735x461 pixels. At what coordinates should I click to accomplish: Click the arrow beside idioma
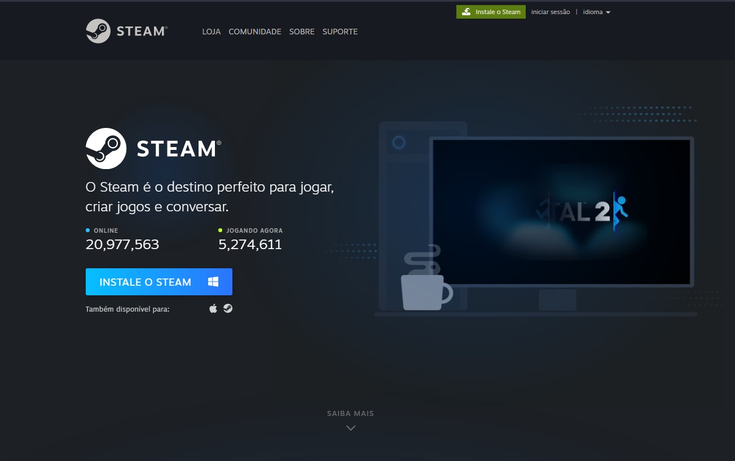click(x=608, y=12)
